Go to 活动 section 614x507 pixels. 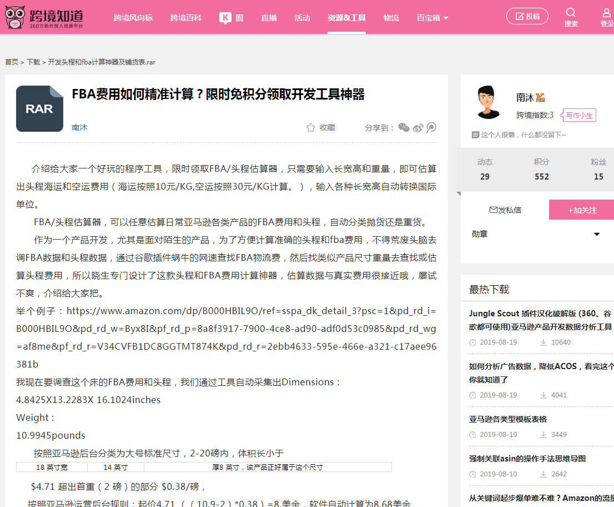(302, 18)
